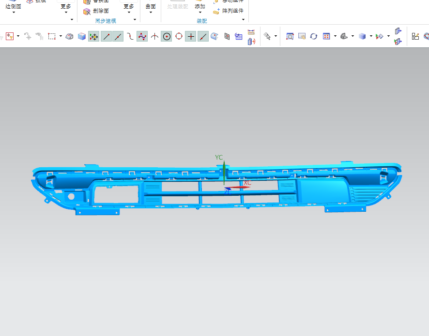Toggle End Point snap
429x336 pixels.
click(106, 36)
